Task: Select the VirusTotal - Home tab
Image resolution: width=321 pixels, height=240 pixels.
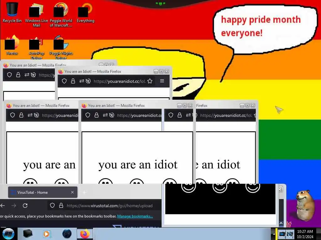Action: pyautogui.click(x=43, y=192)
